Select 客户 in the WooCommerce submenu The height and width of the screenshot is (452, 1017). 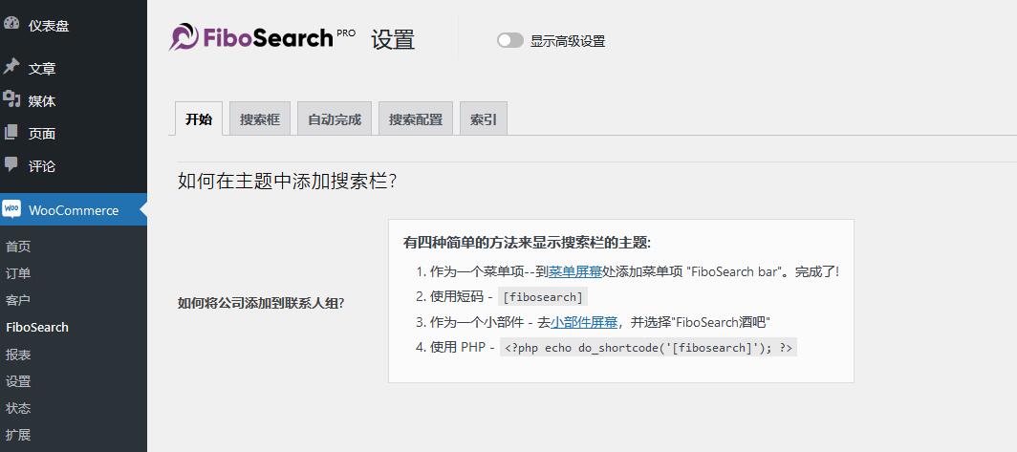[18, 300]
